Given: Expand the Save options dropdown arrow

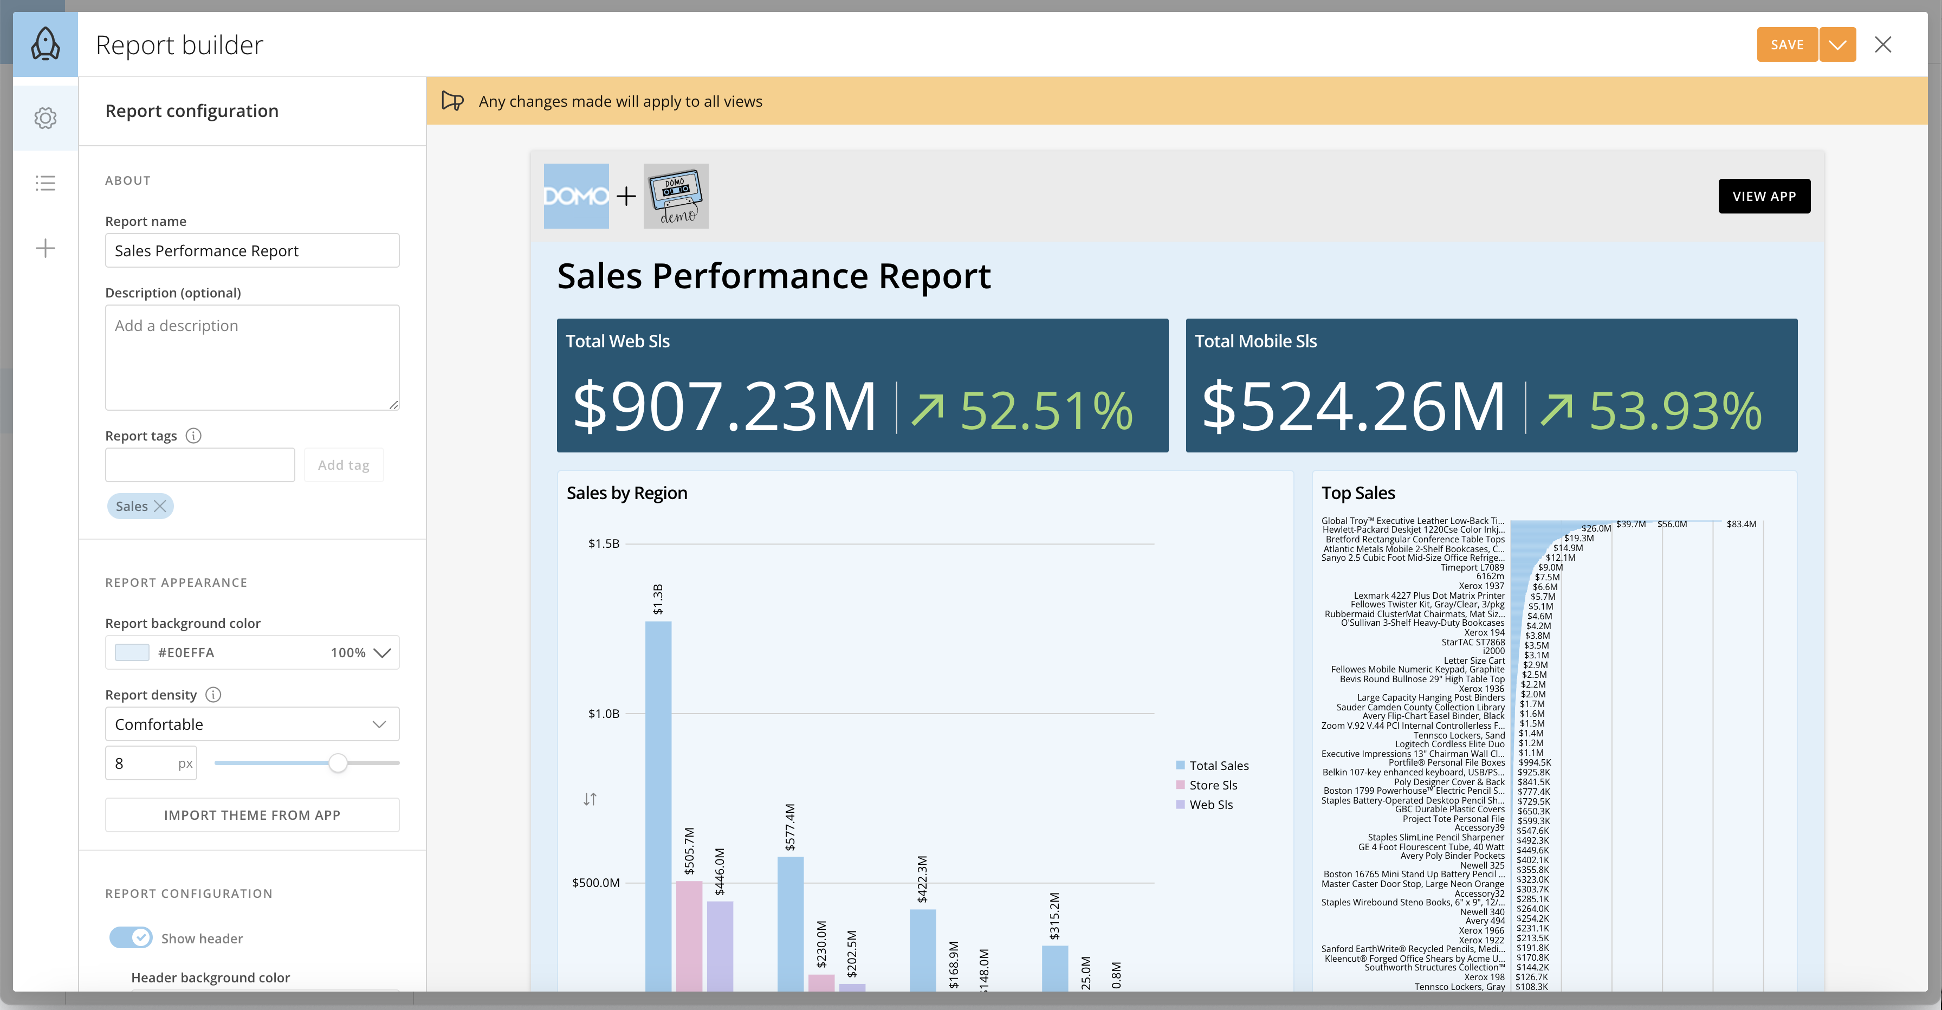Looking at the screenshot, I should tap(1837, 44).
